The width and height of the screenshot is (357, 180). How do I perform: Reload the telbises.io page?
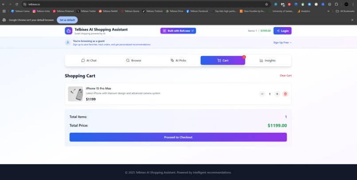tap(17, 4)
